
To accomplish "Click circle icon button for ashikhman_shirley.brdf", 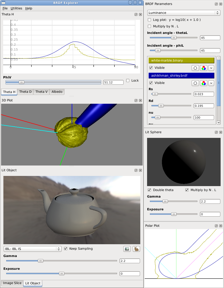I will click(x=195, y=83).
